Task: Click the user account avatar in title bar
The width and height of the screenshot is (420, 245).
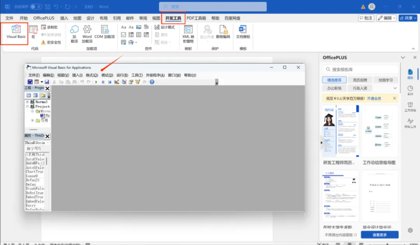Action: coord(372,7)
